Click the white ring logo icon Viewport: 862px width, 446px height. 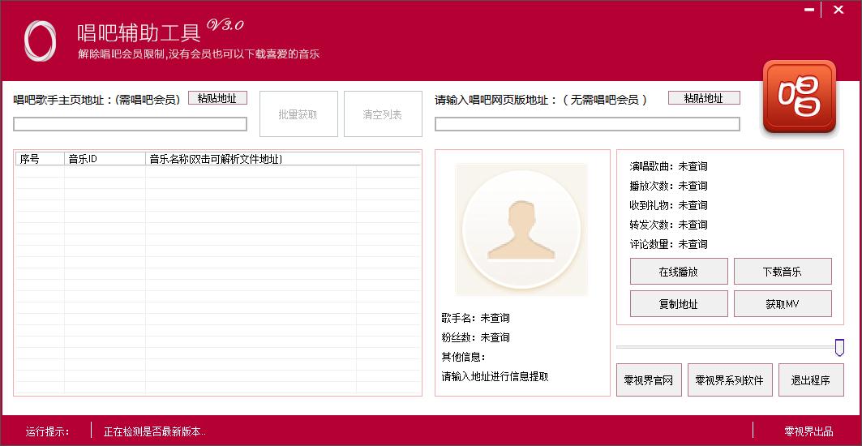tap(40, 40)
